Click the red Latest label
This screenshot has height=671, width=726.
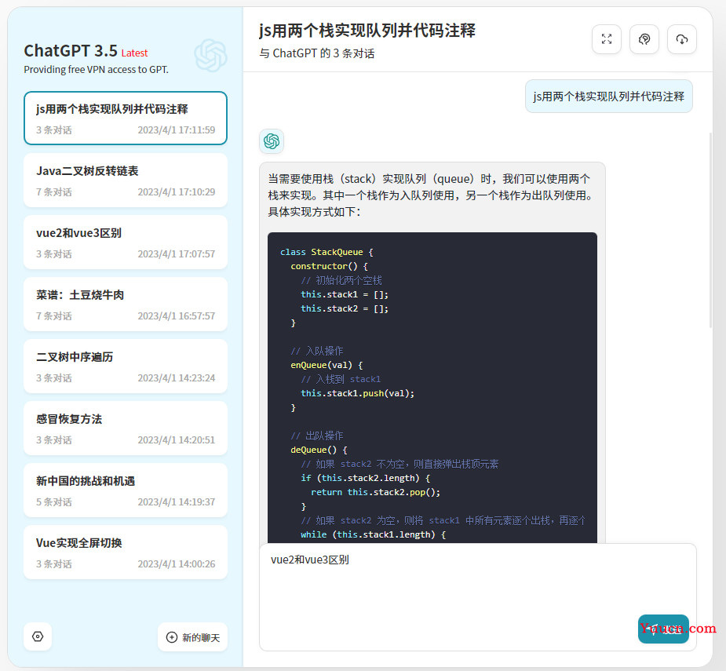point(134,53)
